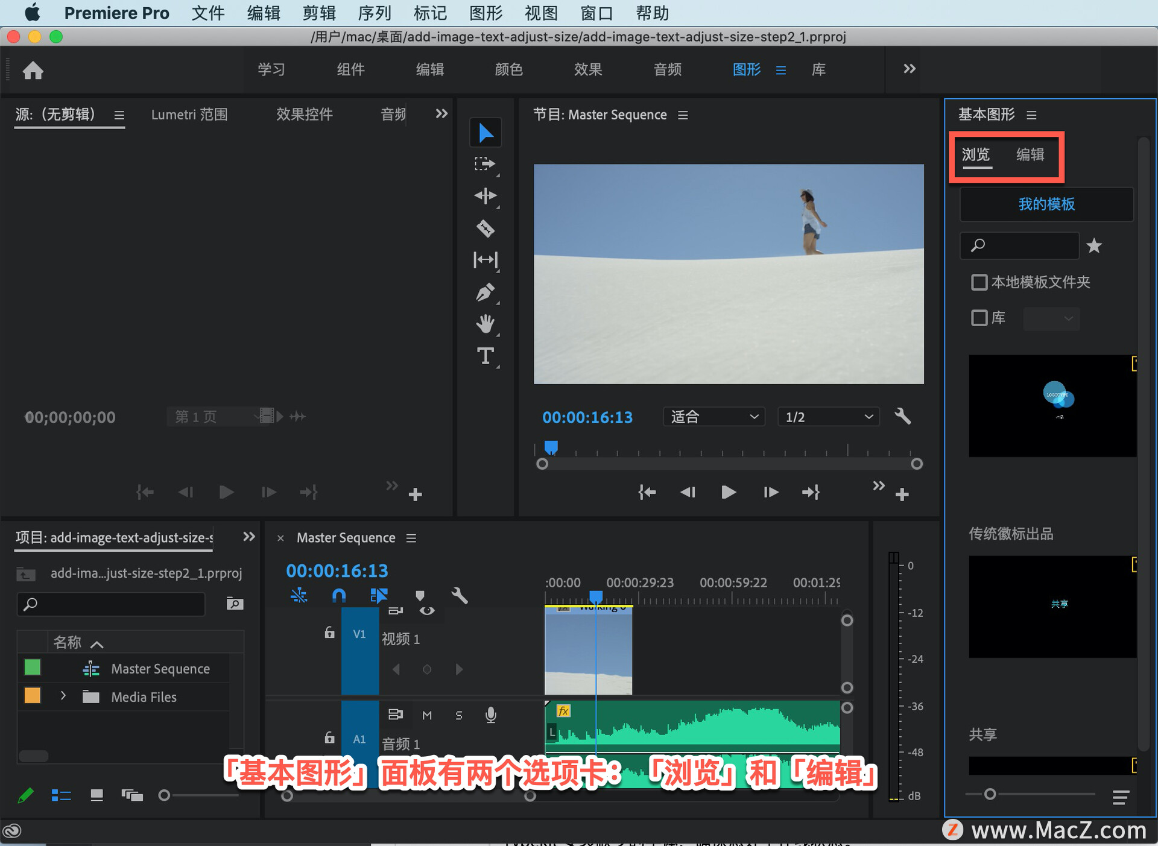Image resolution: width=1158 pixels, height=846 pixels.
Task: Toggle lock on audio track A1
Action: pos(329,737)
